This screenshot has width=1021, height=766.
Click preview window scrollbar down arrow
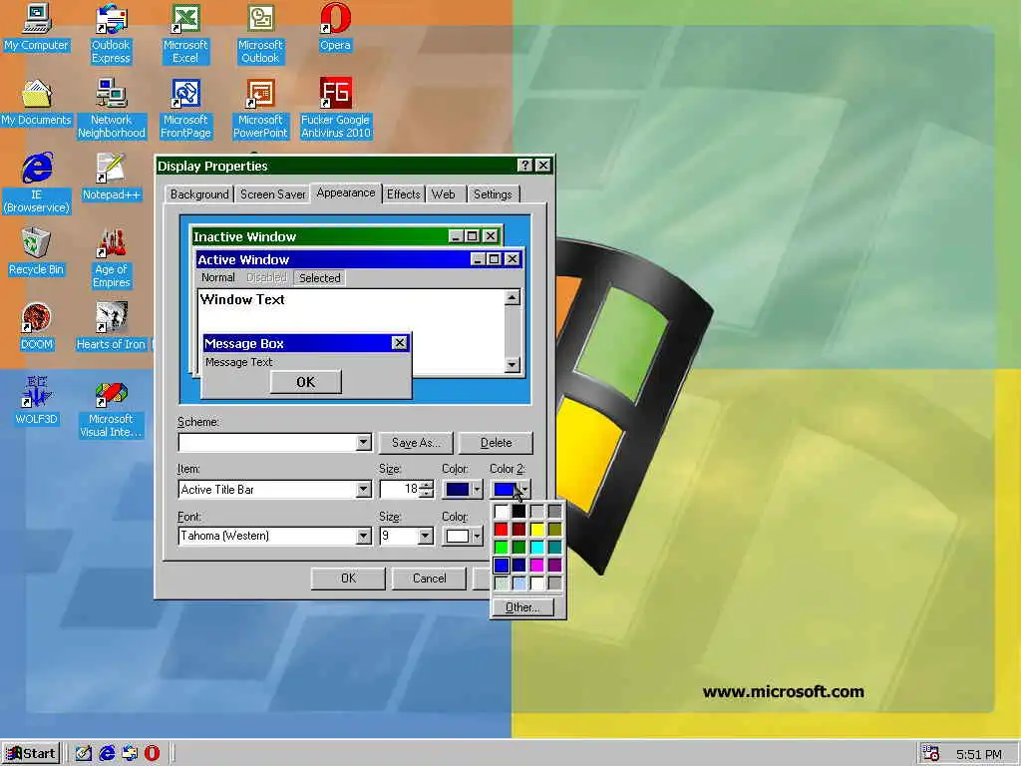click(512, 365)
